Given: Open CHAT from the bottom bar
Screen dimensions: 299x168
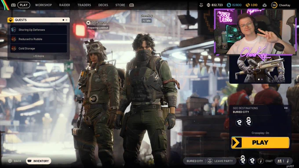Looking at the screenshot, I should tap(269, 161).
